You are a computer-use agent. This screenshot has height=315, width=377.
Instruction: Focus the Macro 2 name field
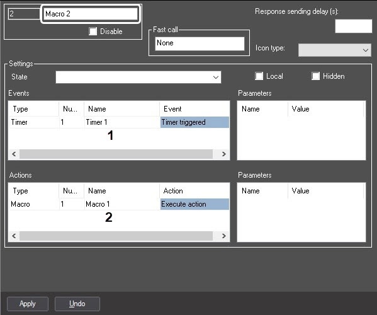point(91,14)
